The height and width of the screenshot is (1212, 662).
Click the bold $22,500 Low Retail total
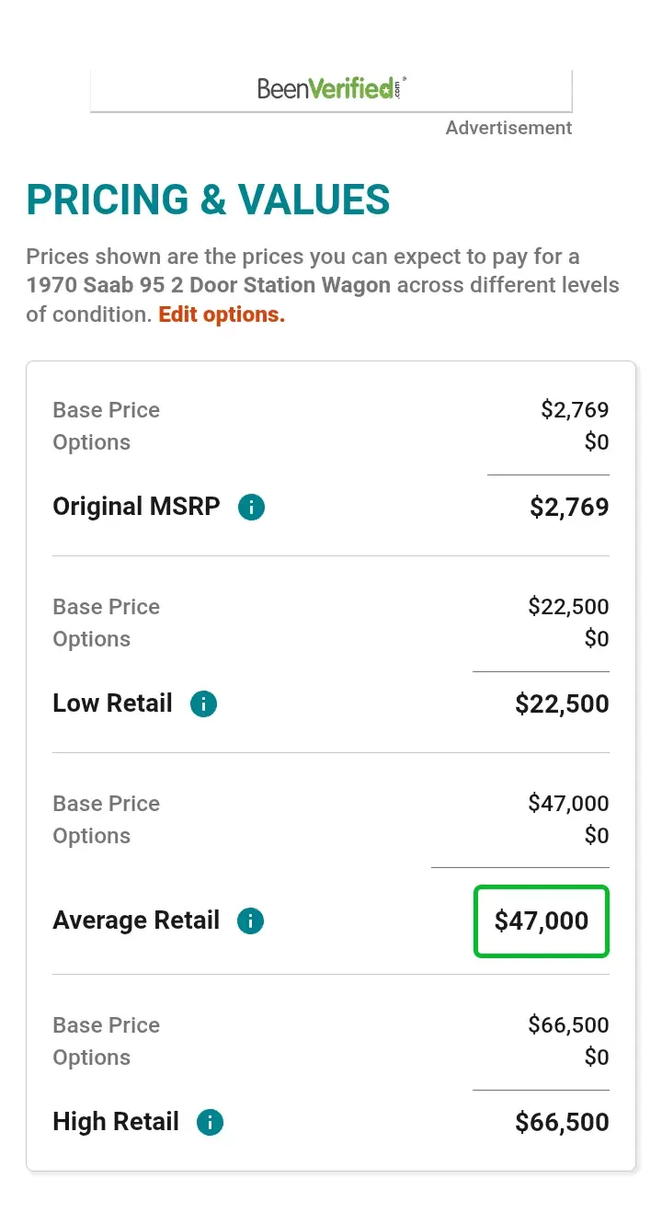click(562, 703)
